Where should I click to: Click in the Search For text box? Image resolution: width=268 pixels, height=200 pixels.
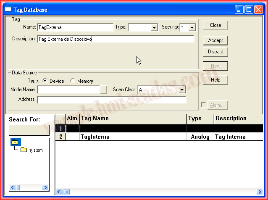29,130
